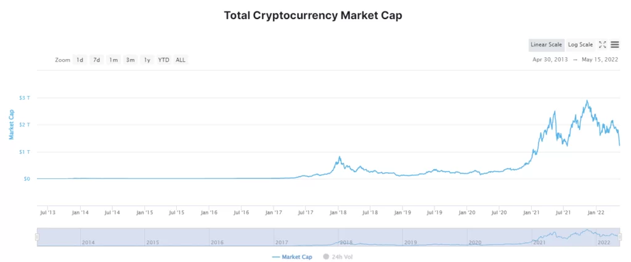Screen dimensions: 631x262
Task: Select the Linear Scale option
Action: pyautogui.click(x=546, y=44)
